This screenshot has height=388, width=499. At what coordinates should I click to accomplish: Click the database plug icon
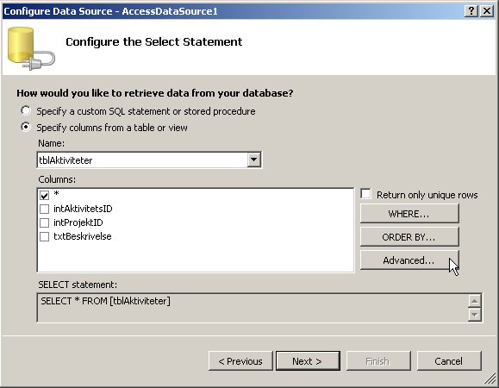[x=31, y=48]
